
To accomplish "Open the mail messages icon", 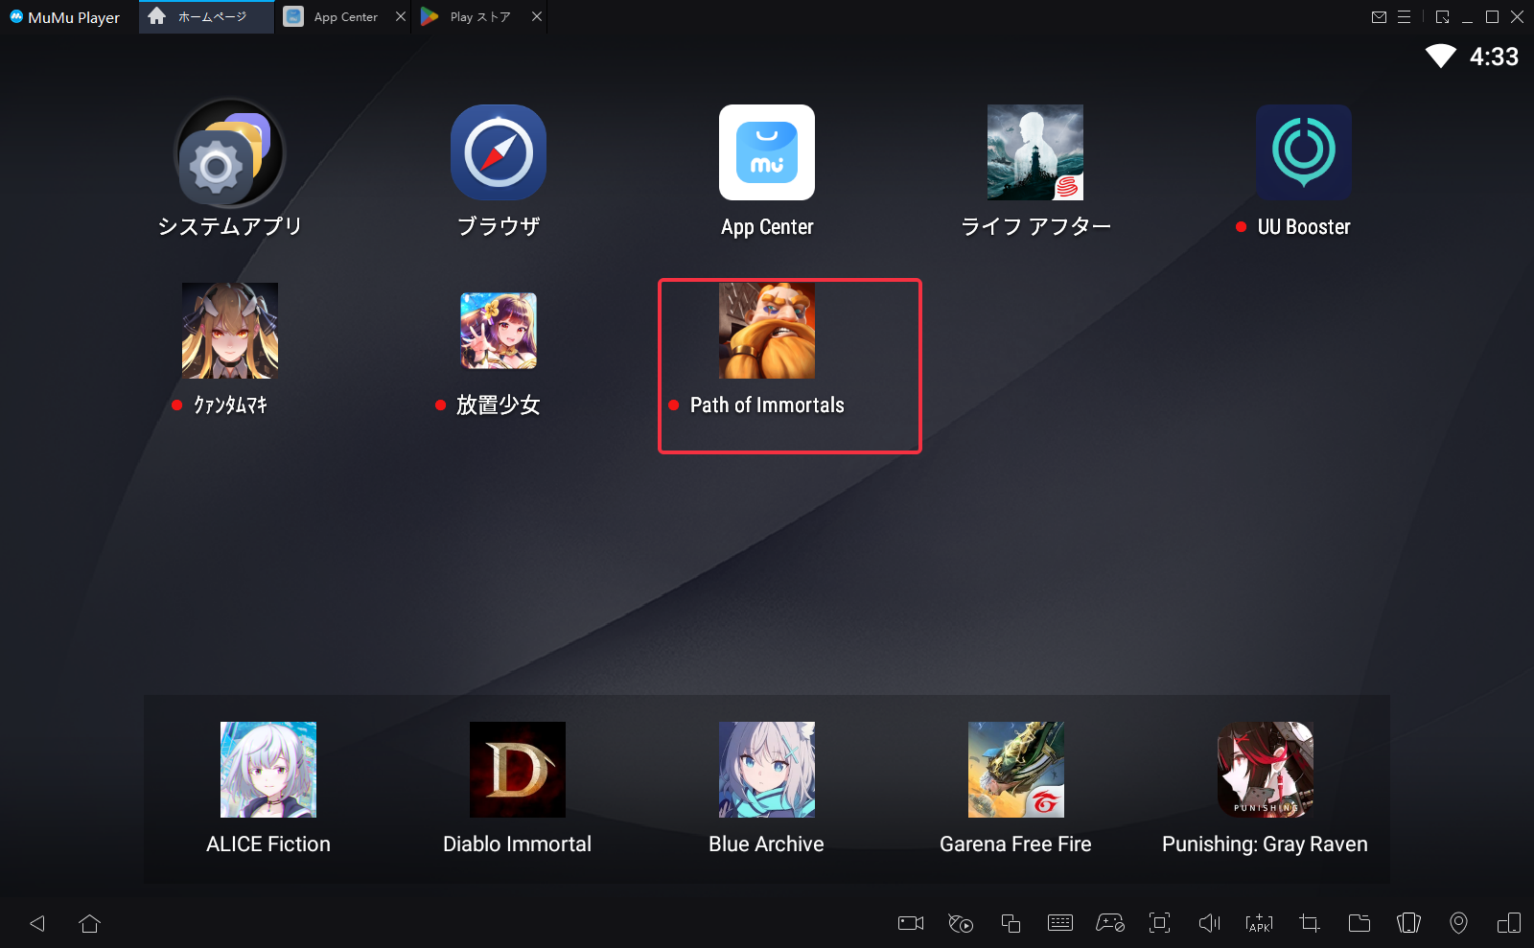I will pyautogui.click(x=1380, y=17).
